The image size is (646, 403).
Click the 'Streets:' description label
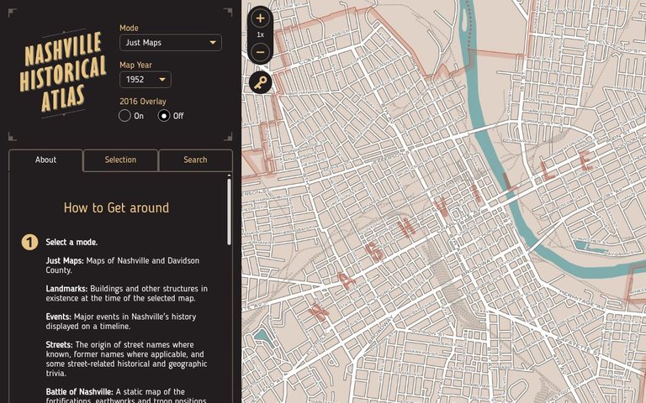pyautogui.click(x=60, y=344)
